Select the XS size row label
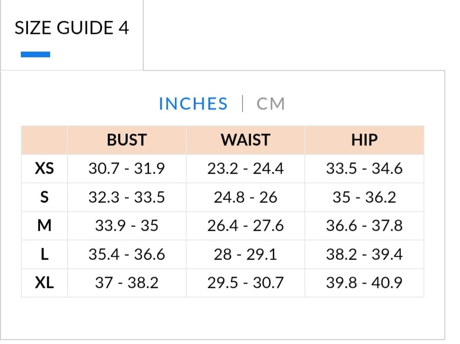Image resolution: width=460 pixels, height=344 pixels. point(44,168)
